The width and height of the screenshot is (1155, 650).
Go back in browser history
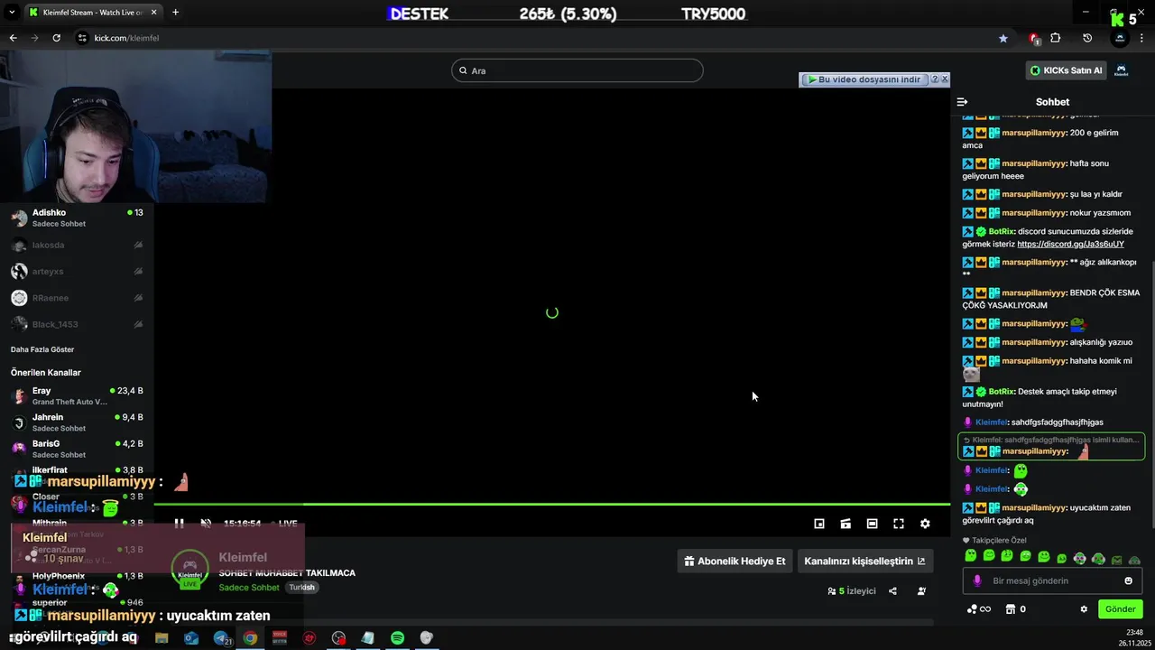(13, 38)
